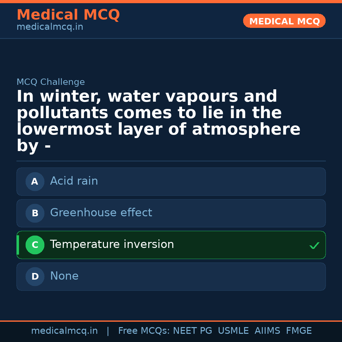Click the letter D circle icon
342x342 pixels.
[x=35, y=277]
